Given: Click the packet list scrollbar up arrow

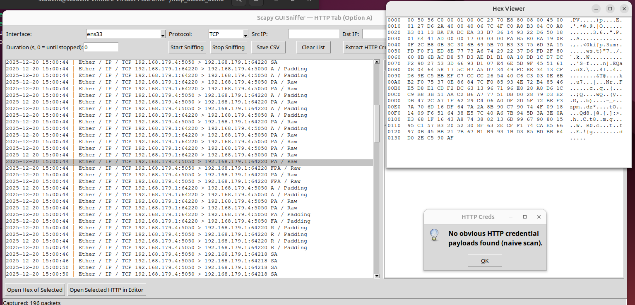Looking at the screenshot, I should (x=377, y=62).
